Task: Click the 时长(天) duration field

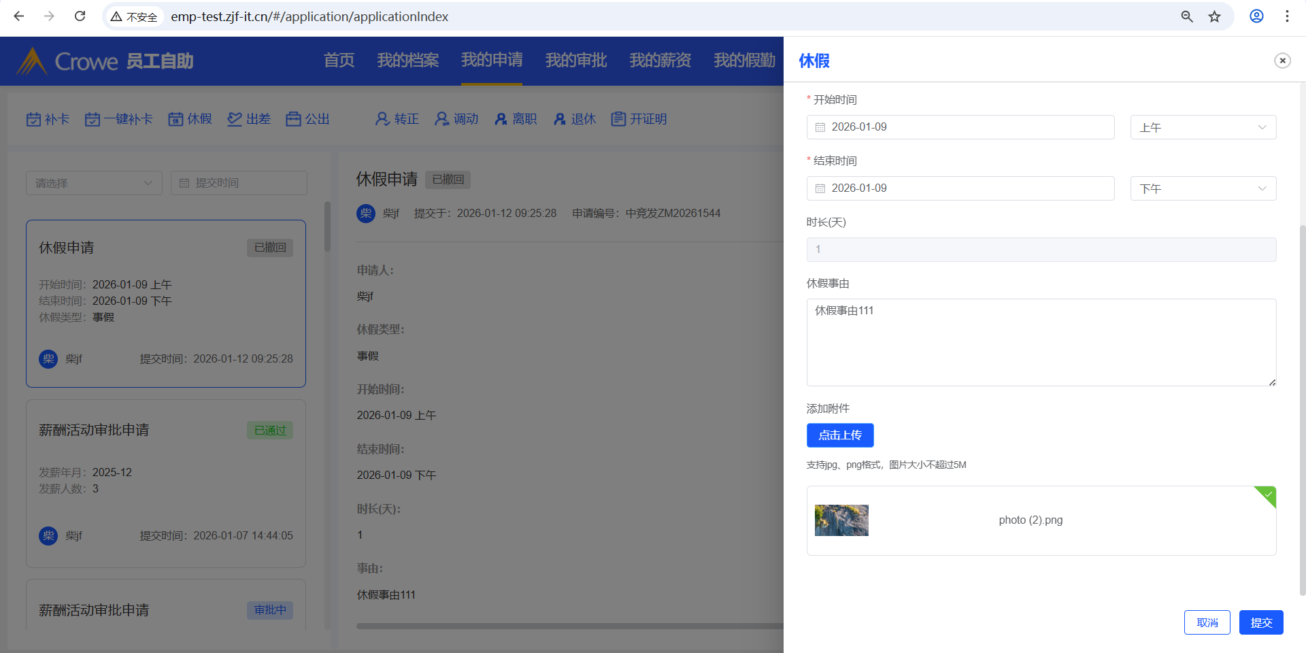Action: [x=1041, y=250]
